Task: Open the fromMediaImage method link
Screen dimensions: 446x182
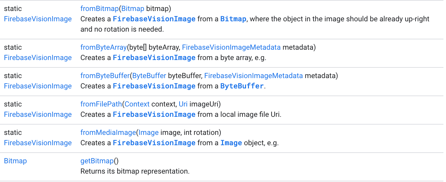Action: (x=108, y=133)
